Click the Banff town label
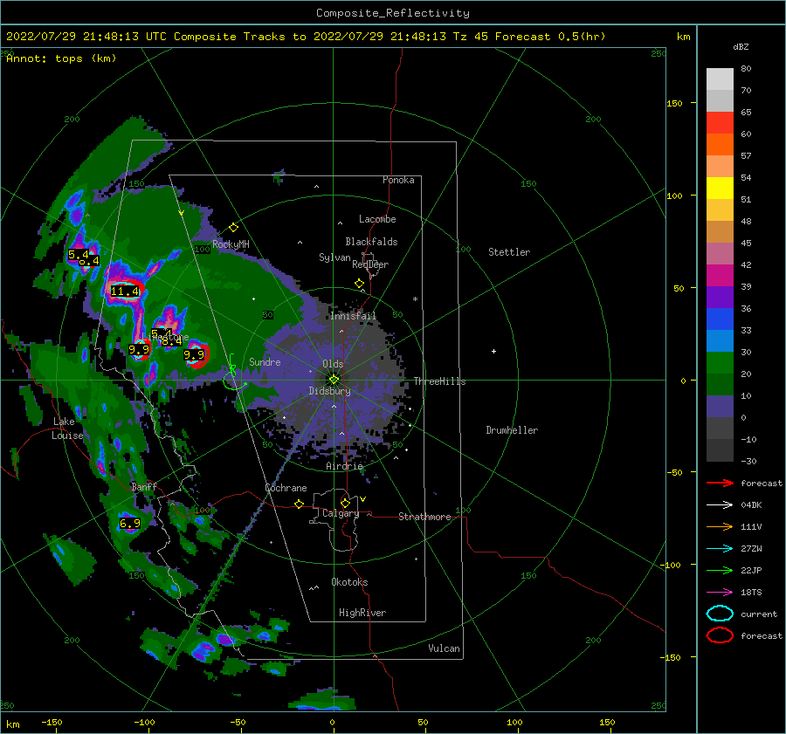Image resolution: width=786 pixels, height=734 pixels. 144,486
